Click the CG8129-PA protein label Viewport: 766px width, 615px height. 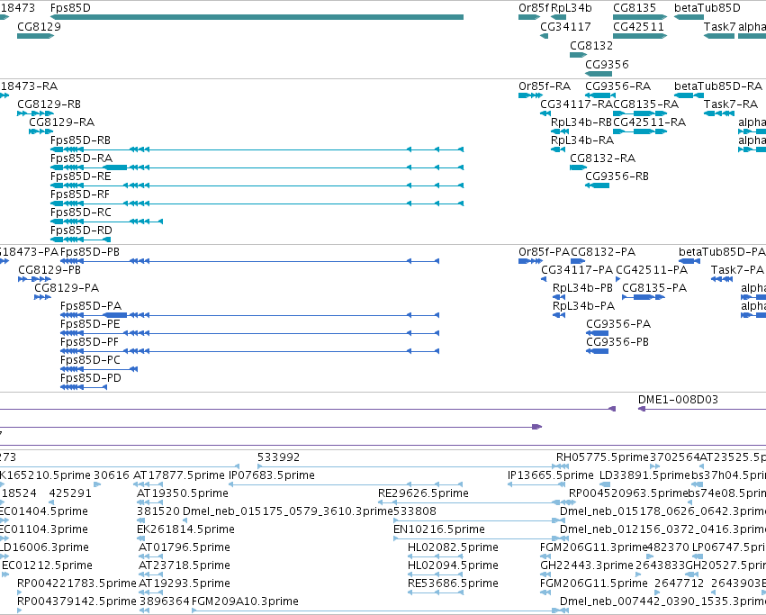67,288
